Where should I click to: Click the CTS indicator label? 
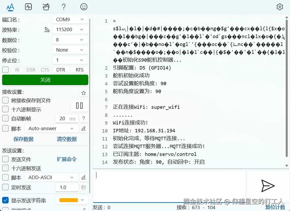tap(45, 70)
